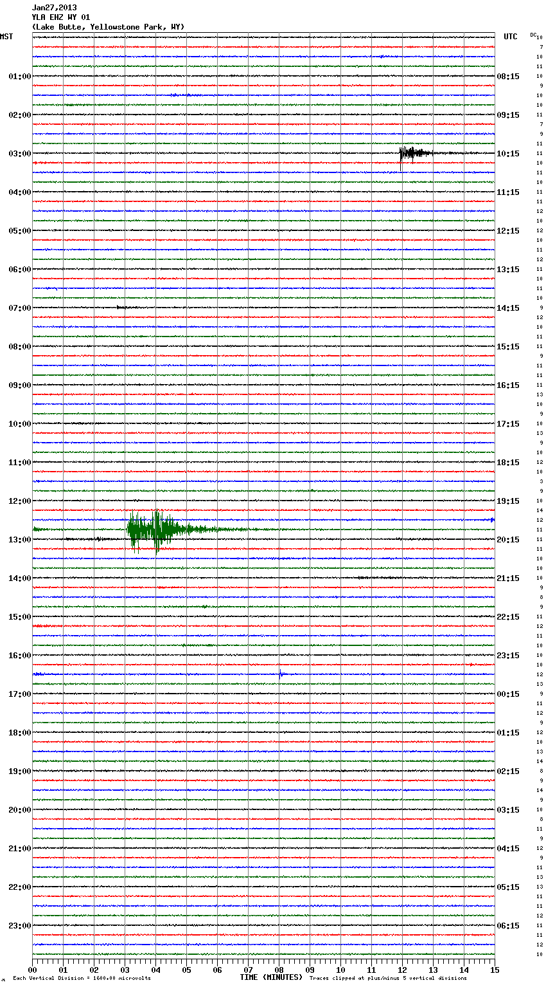
Task: Select the 11:00 MST time label
Action: tap(20, 463)
